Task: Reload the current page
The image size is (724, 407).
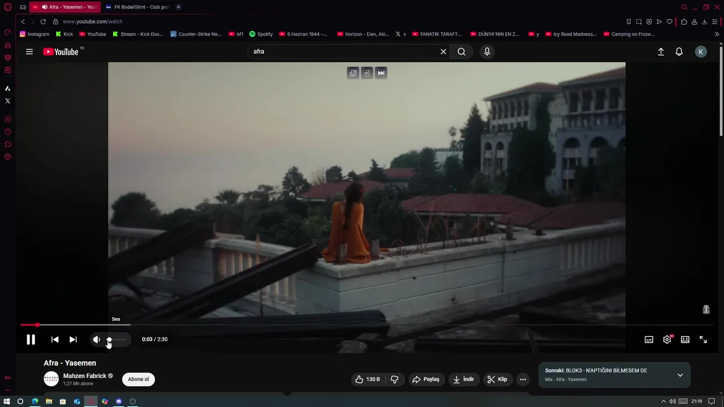Action: (x=43, y=21)
